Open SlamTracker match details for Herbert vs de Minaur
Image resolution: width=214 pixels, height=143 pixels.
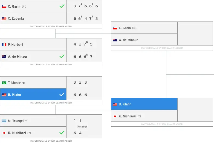(x=51, y=65)
